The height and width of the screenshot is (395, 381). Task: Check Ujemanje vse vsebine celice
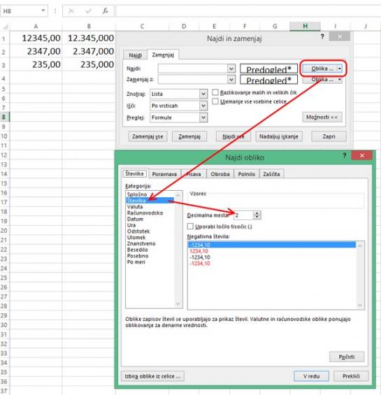pos(215,101)
